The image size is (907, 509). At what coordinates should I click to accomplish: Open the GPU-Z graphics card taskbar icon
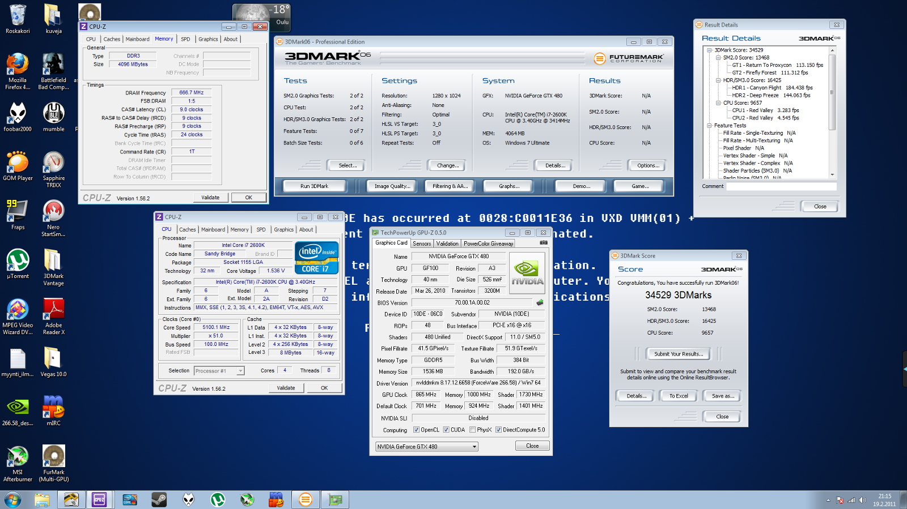coord(335,499)
